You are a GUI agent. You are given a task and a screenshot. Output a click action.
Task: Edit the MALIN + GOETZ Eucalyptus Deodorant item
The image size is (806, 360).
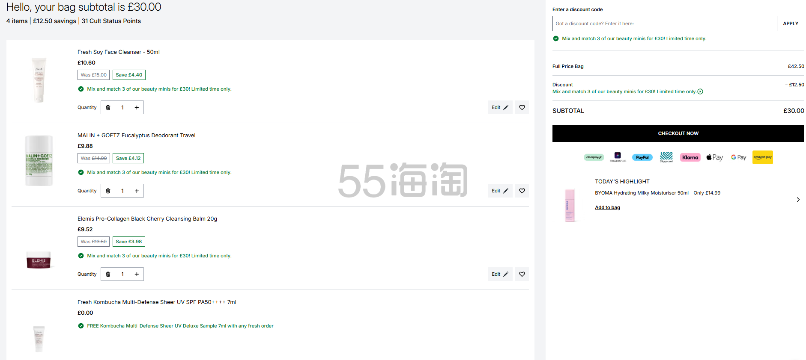tap(500, 191)
